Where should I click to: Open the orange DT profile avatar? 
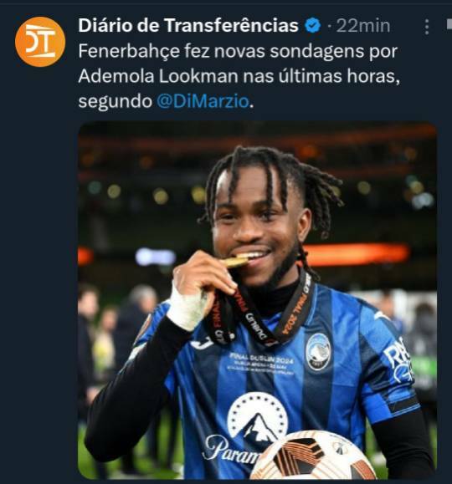click(x=40, y=42)
